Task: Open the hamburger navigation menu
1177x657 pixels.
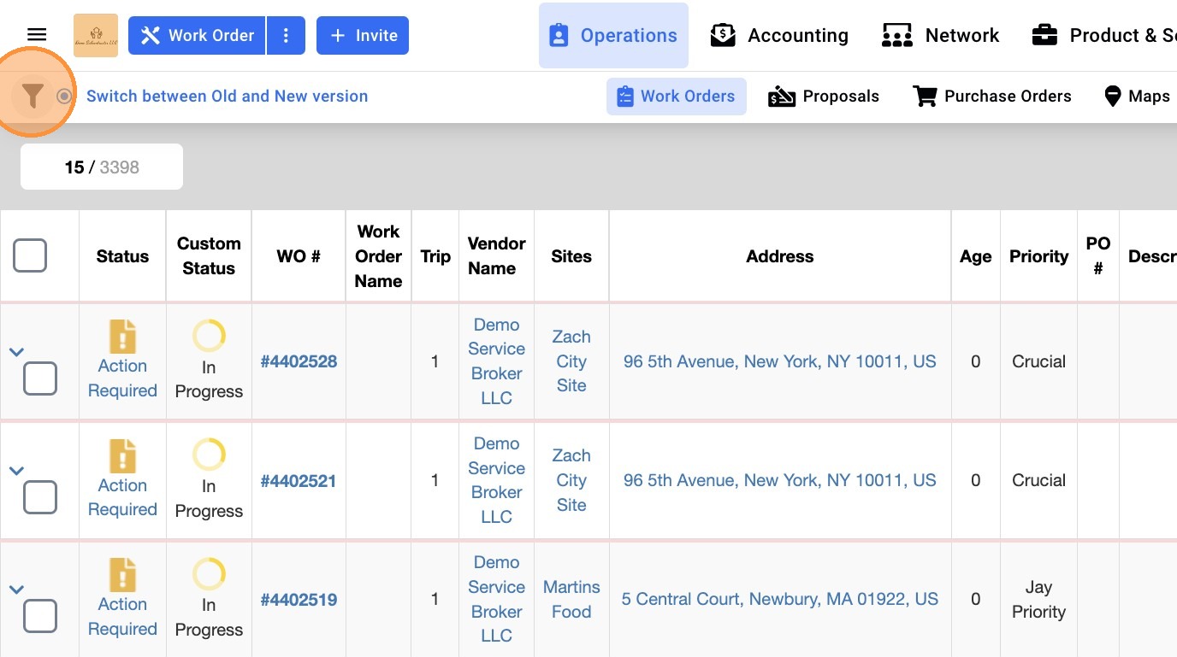Action: [x=37, y=35]
